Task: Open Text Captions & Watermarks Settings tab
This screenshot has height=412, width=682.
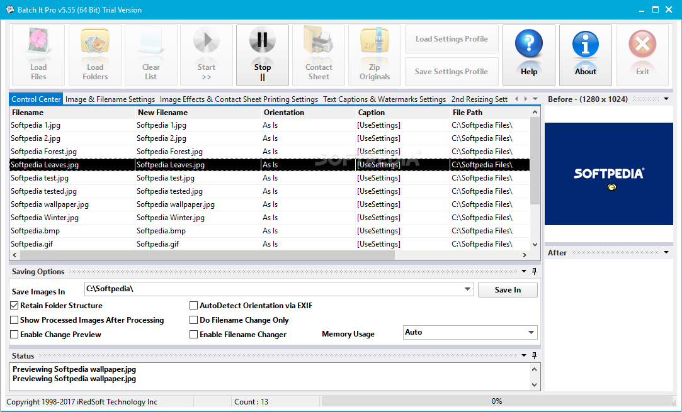Action: (x=384, y=99)
